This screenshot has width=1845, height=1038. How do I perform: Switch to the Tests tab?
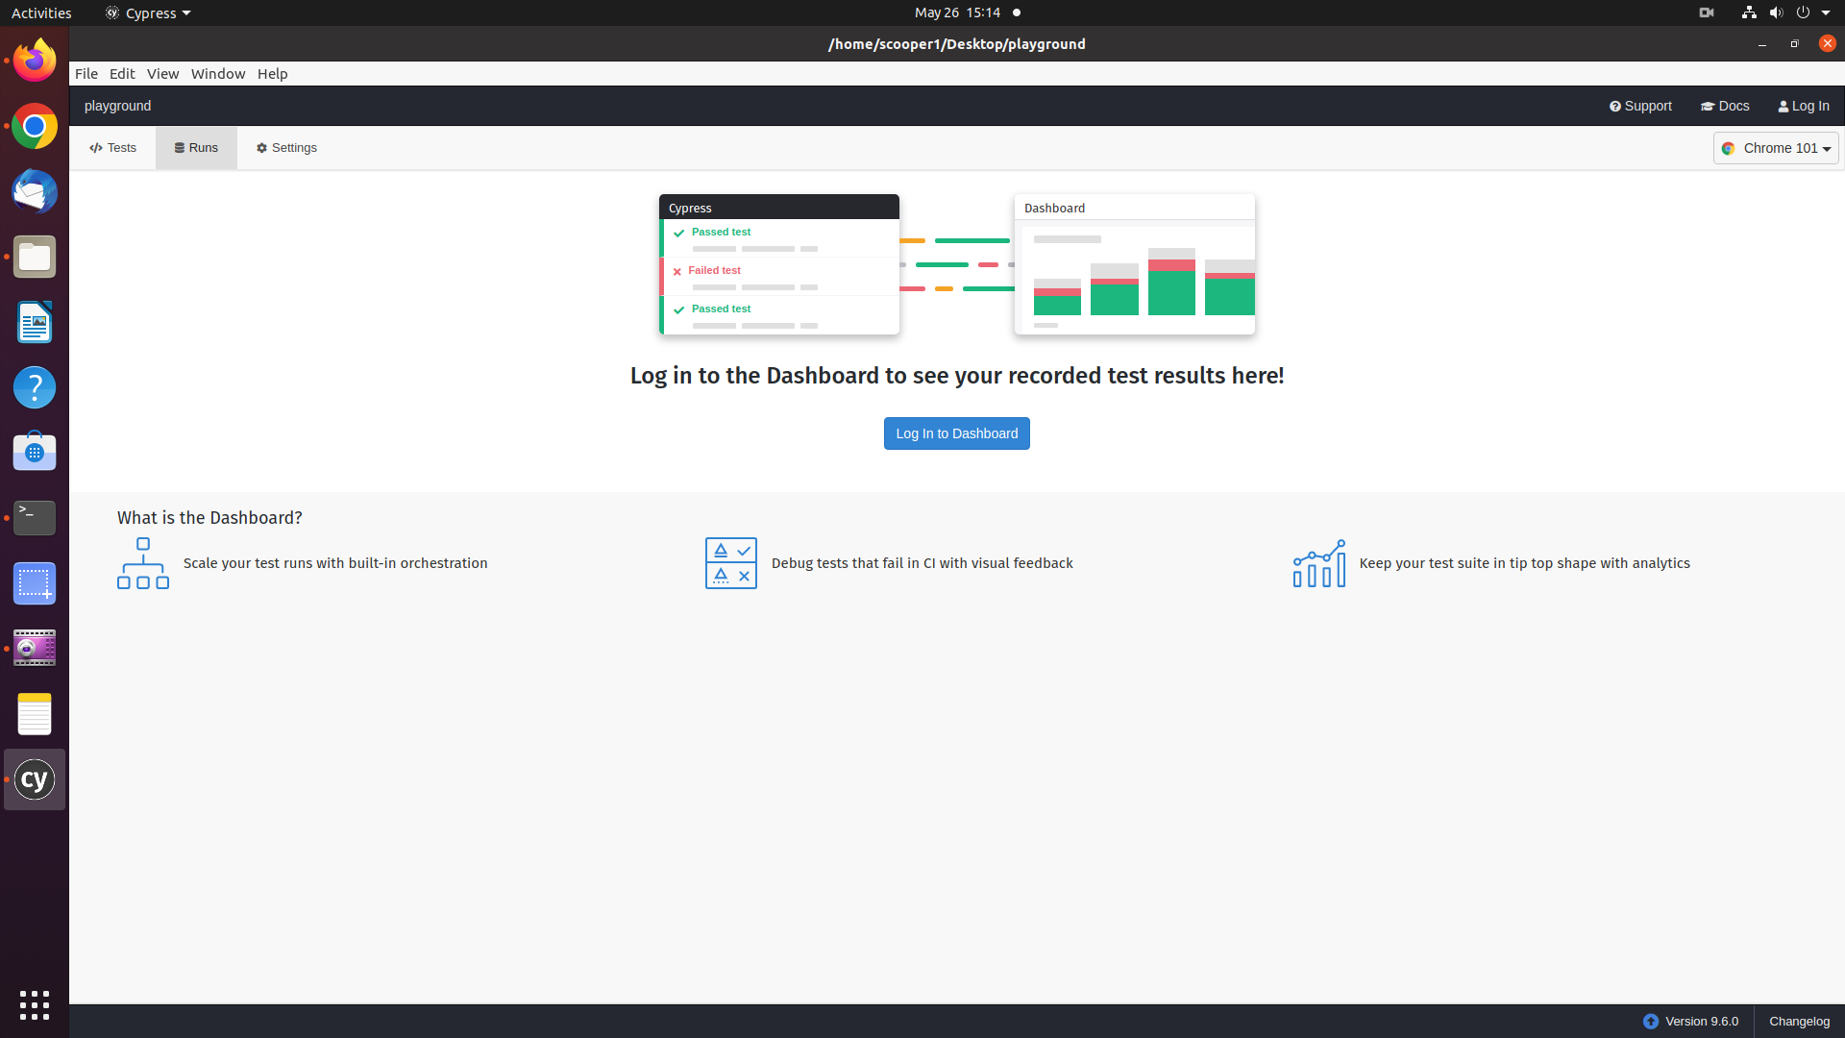(x=113, y=148)
